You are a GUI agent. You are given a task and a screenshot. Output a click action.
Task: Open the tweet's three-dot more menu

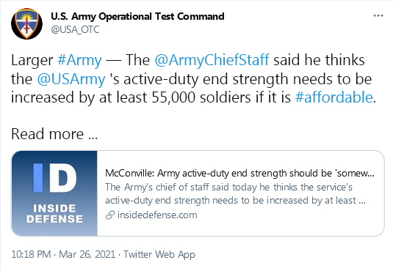click(378, 16)
